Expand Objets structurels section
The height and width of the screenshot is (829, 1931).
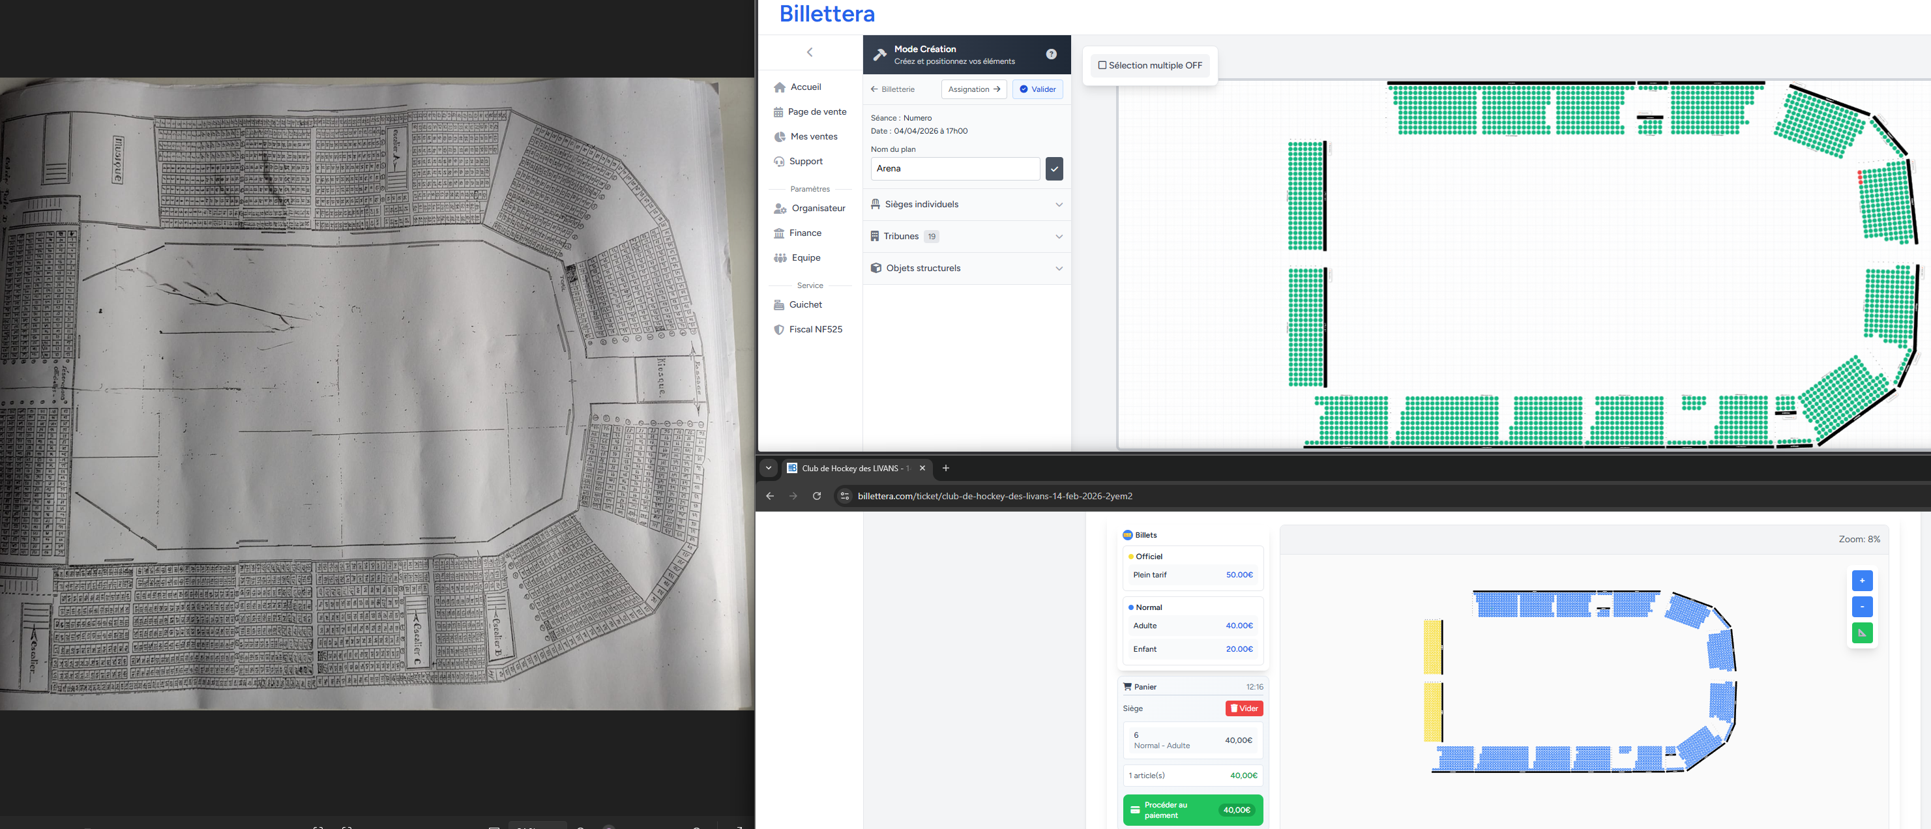point(966,269)
